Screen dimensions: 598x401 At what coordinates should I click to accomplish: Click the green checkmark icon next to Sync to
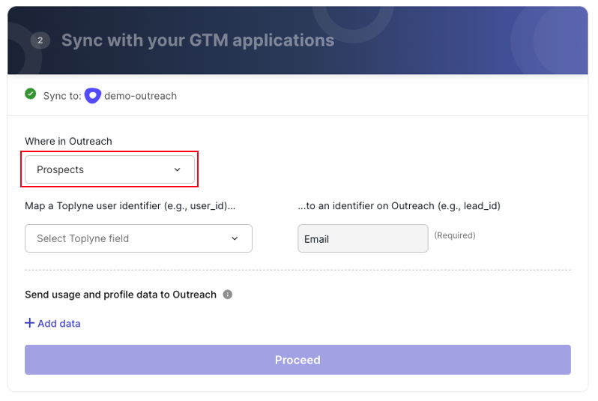click(x=31, y=94)
